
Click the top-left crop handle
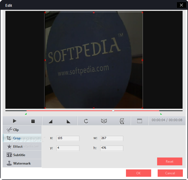[x=45, y=12]
